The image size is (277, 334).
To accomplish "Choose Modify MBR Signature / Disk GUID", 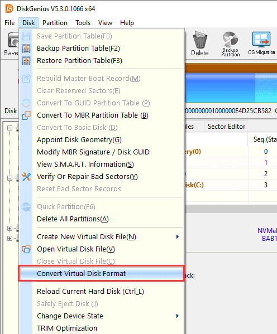I will (x=102, y=152).
